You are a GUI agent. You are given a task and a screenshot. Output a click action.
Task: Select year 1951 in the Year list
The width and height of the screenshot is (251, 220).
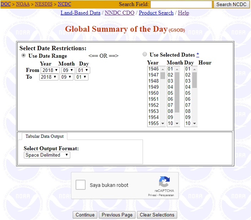154,99
